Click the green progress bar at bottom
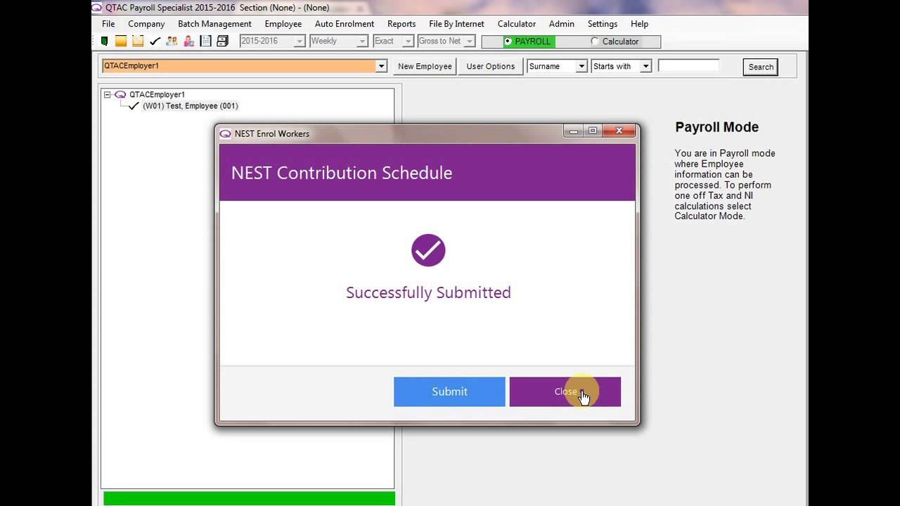This screenshot has width=900, height=506. pyautogui.click(x=249, y=498)
